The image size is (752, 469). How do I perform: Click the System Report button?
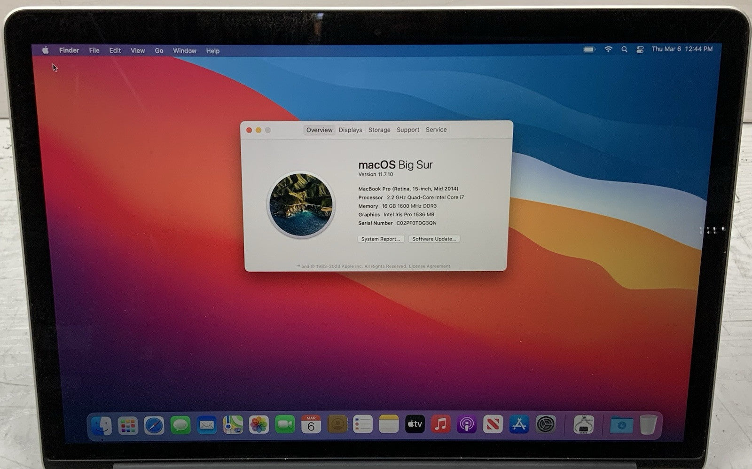click(x=381, y=239)
